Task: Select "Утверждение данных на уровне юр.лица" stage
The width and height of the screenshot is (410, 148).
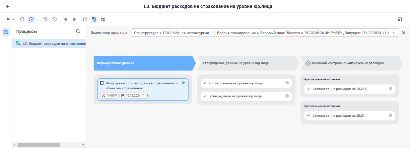Action: 247,63
